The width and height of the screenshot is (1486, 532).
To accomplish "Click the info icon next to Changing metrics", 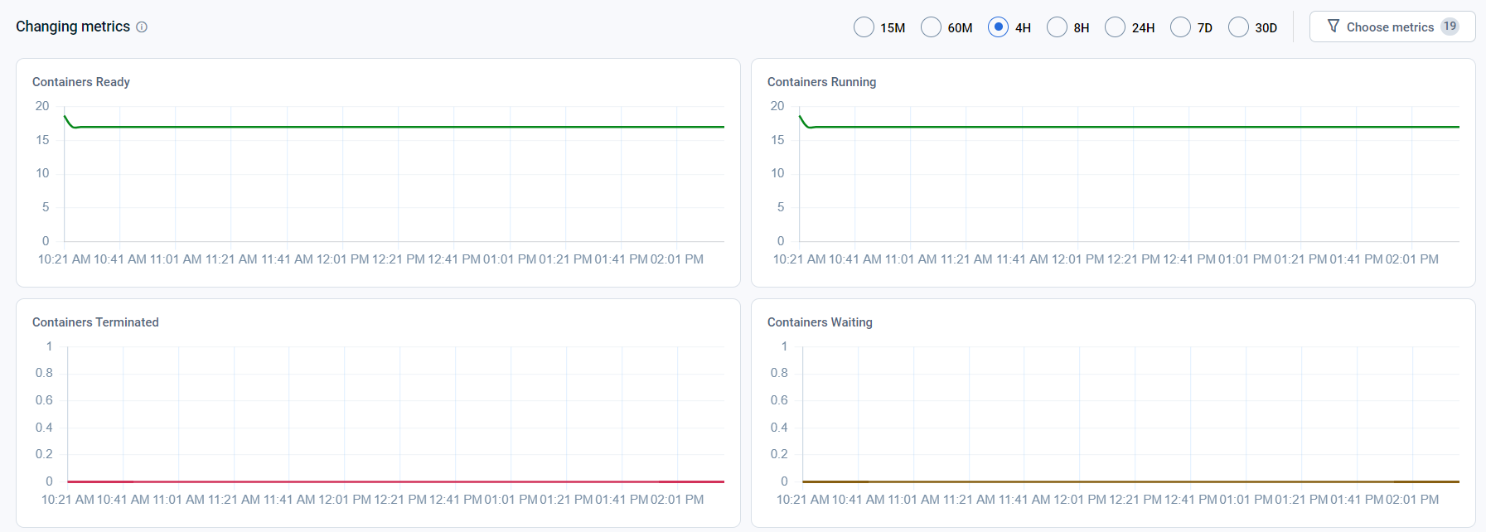I will tap(142, 27).
